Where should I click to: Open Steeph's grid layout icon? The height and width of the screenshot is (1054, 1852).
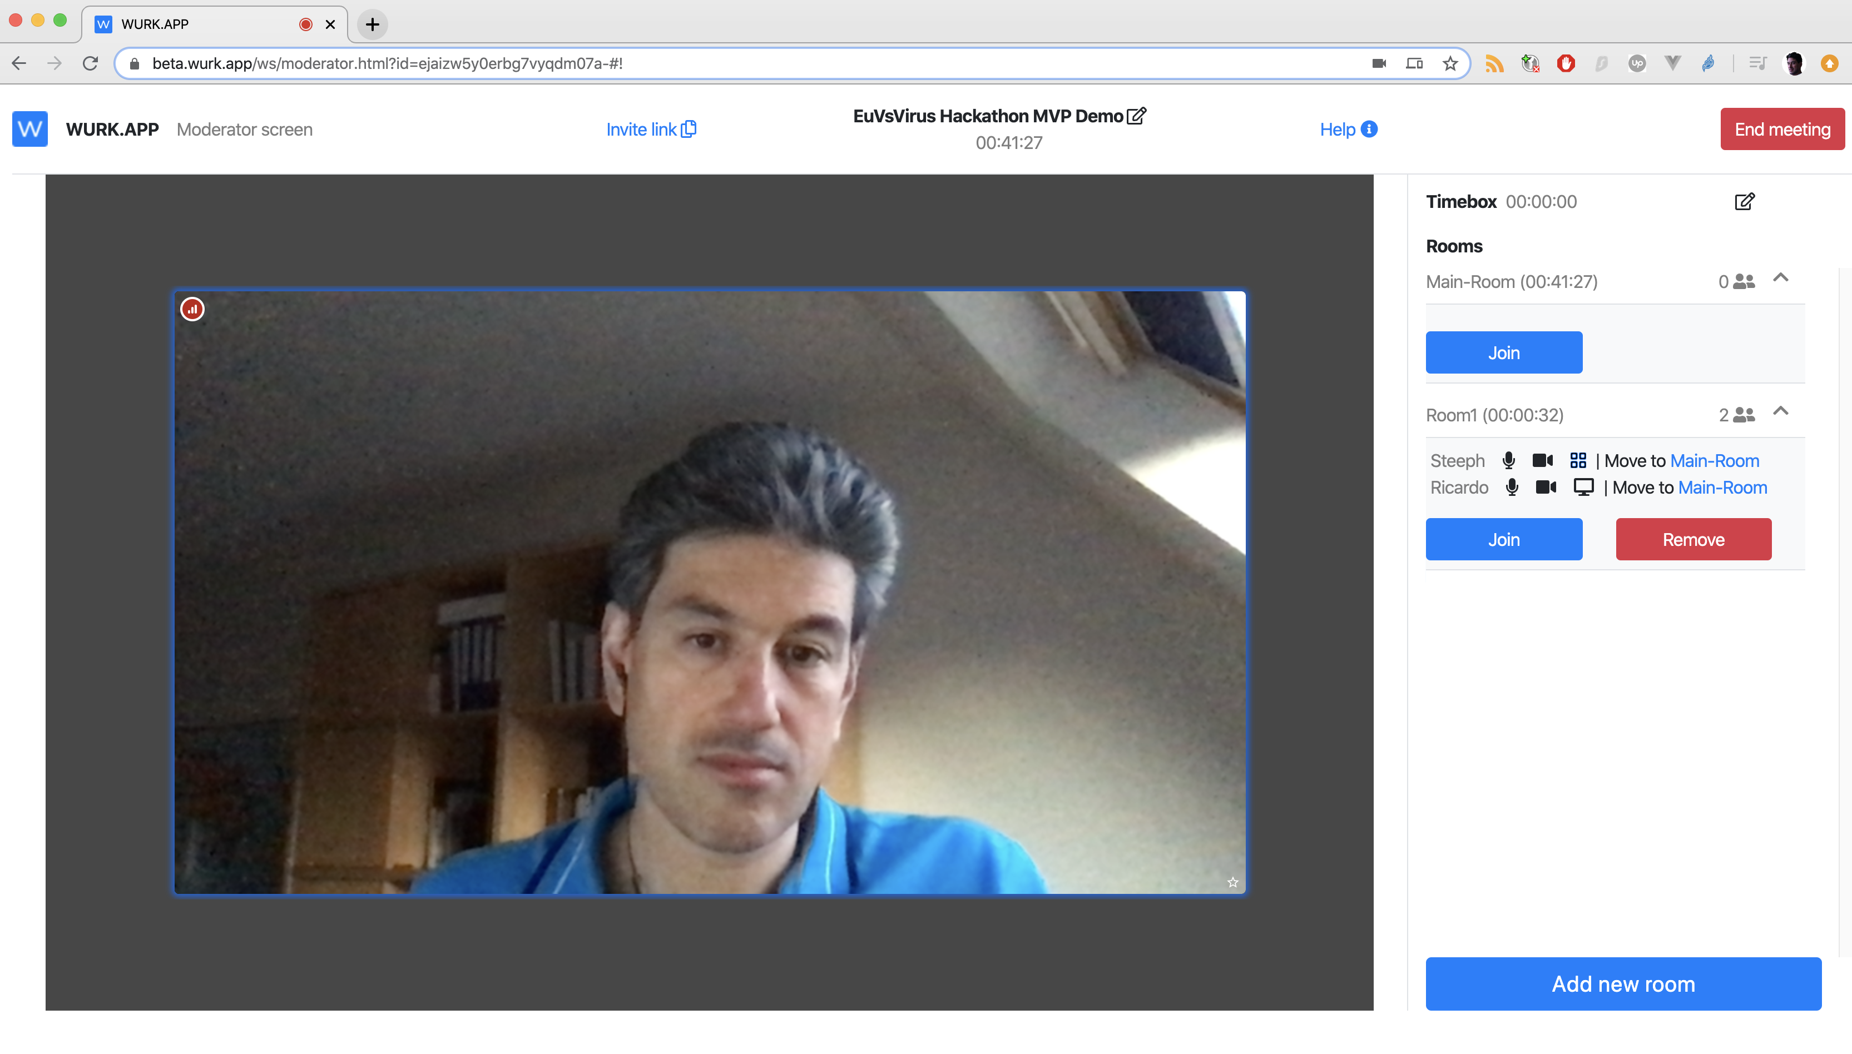tap(1578, 460)
